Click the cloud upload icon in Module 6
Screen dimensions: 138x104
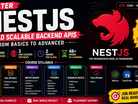pos(96,73)
